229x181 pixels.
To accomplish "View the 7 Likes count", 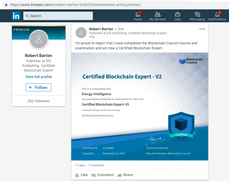I will pyautogui.click(x=80, y=166).
